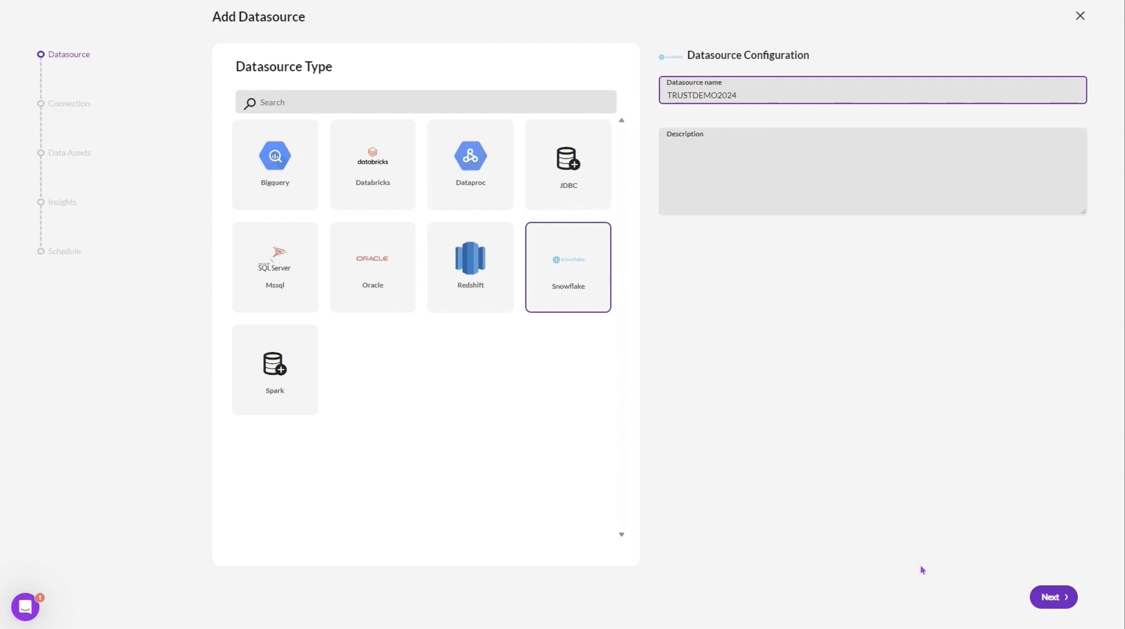Pick the Dataproc datasource icon

470,156
